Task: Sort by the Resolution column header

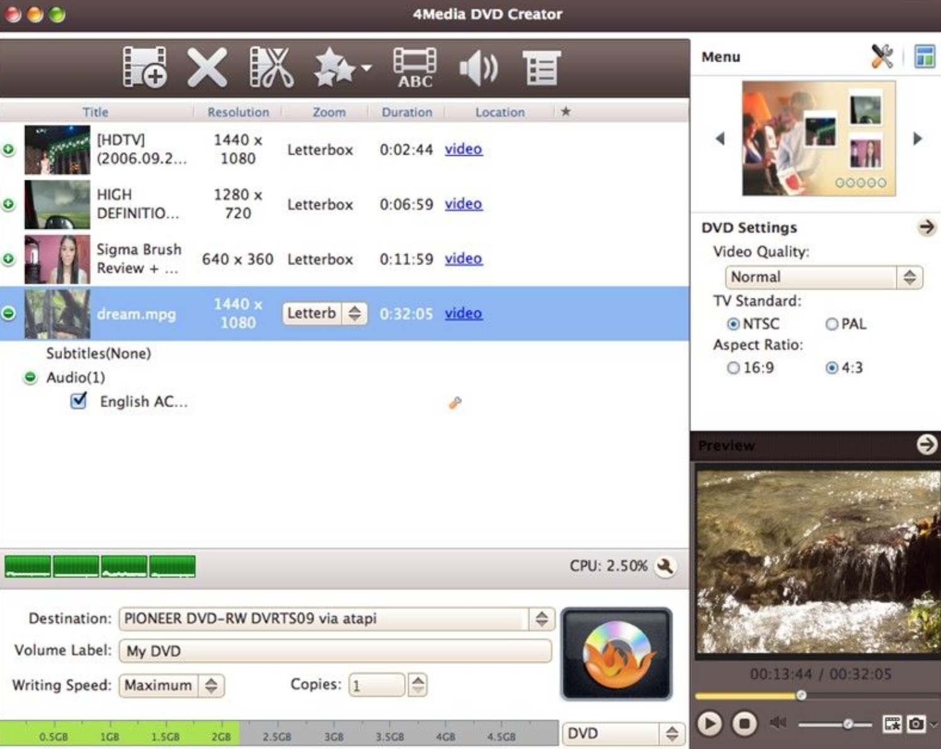Action: click(x=238, y=112)
